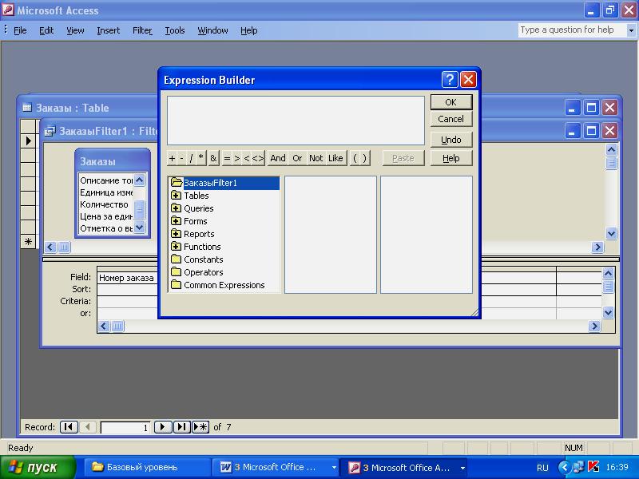
Task: Select the Количество field in Заказы list
Action: pos(106,204)
